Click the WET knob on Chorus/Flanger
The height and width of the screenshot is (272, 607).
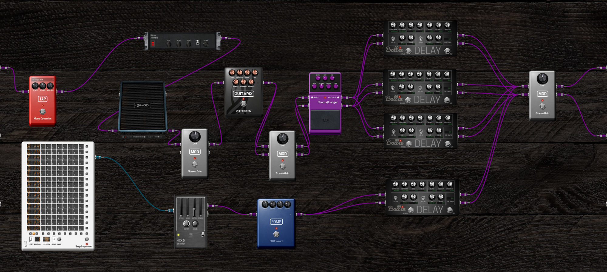click(332, 78)
